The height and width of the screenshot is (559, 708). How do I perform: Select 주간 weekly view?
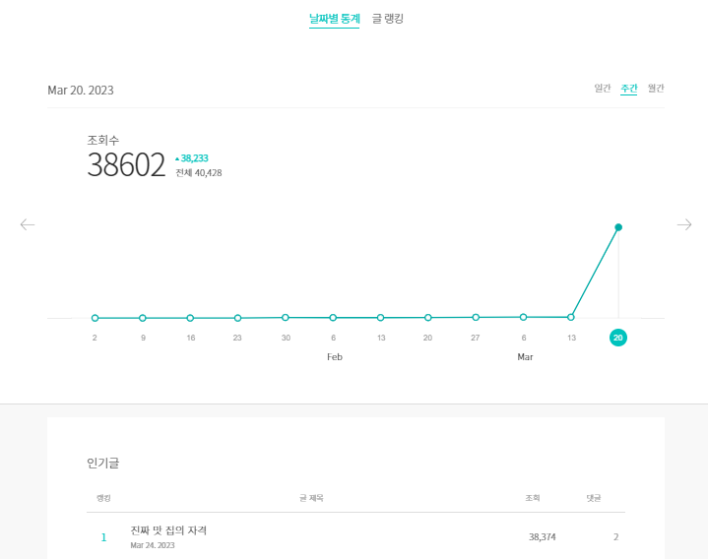point(628,88)
